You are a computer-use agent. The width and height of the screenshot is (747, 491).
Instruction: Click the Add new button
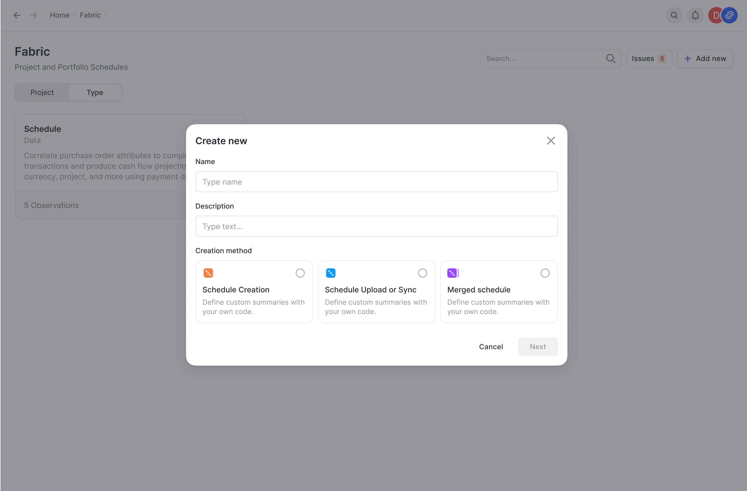tap(705, 59)
